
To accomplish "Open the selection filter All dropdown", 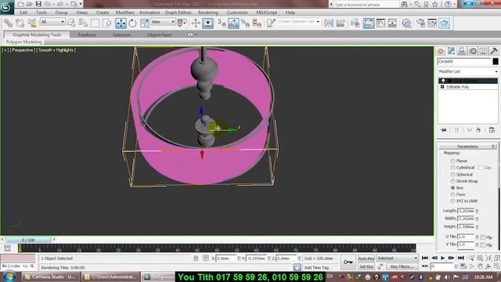I will tap(52, 22).
